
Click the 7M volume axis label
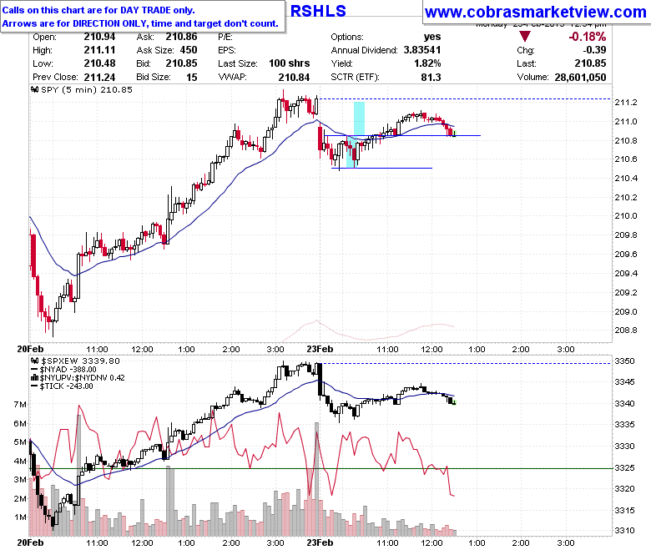click(20, 404)
